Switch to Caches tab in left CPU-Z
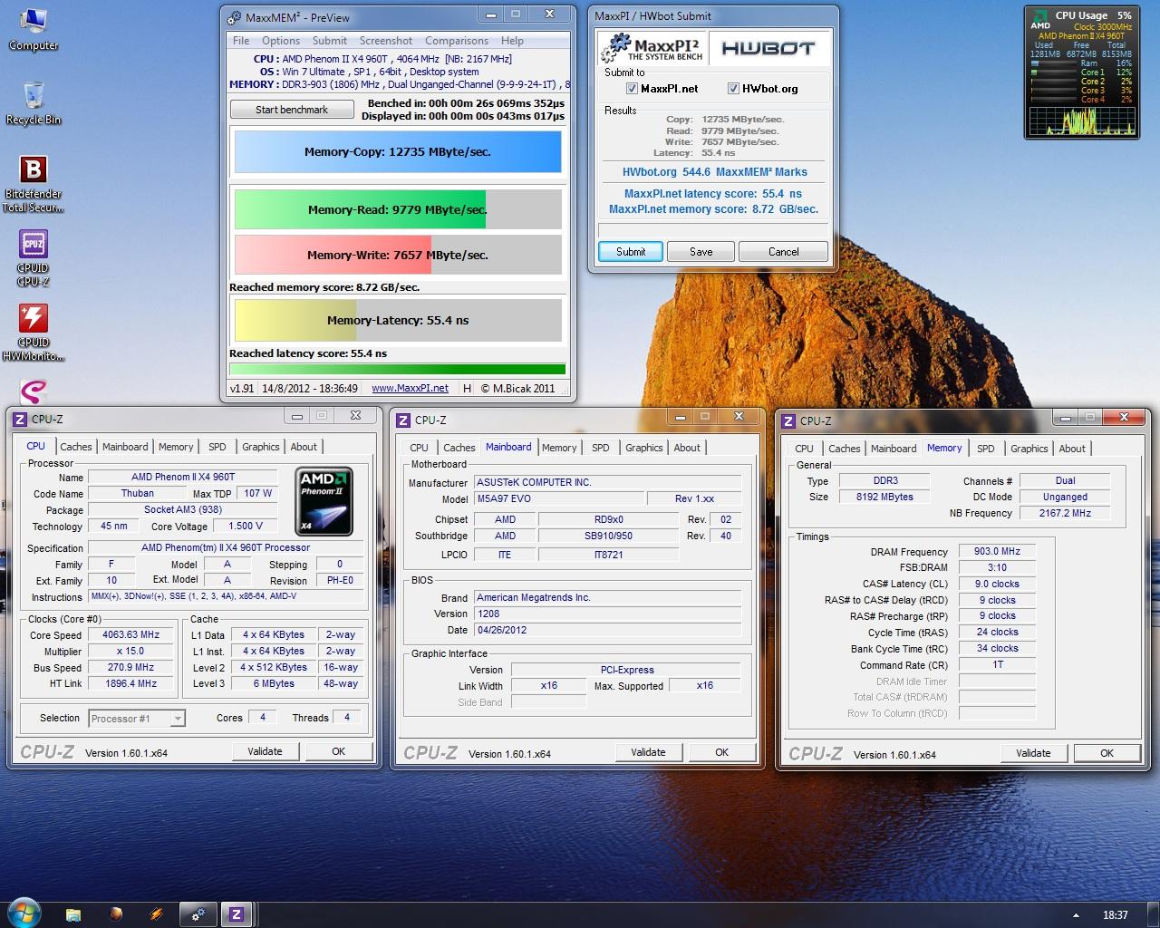 76,447
